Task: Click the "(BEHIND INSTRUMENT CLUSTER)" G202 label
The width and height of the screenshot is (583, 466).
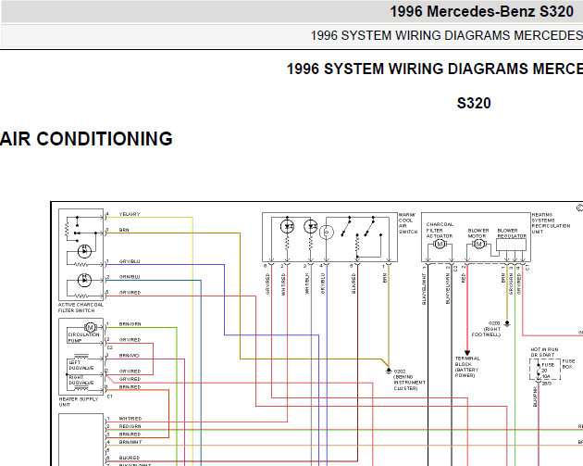Action: pos(409,383)
